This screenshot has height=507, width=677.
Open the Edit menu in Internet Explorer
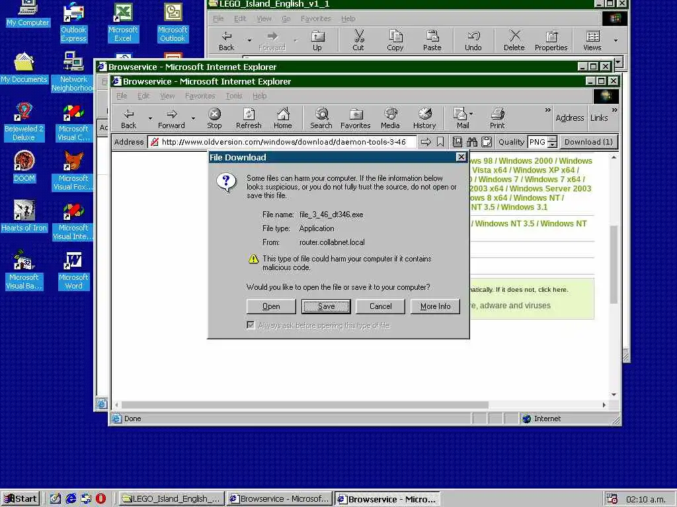click(143, 96)
